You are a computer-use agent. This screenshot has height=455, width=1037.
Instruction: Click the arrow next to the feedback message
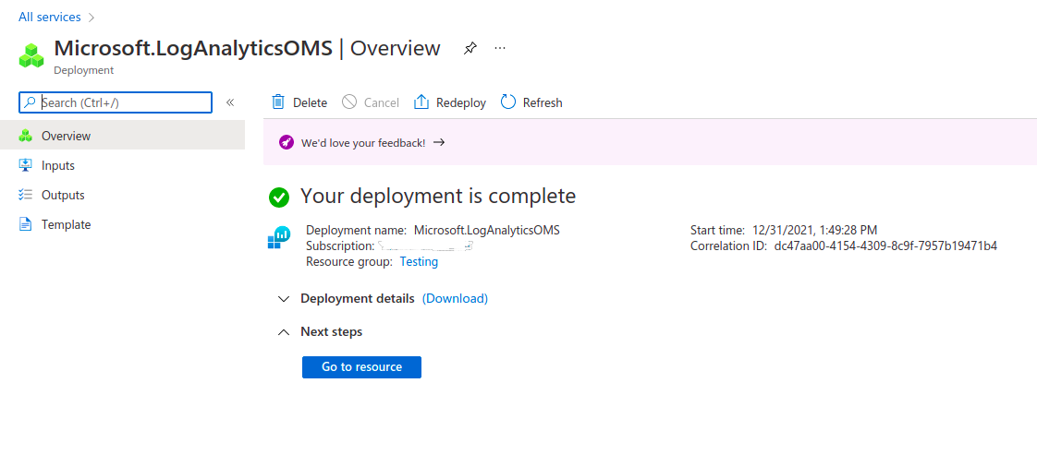tap(439, 142)
